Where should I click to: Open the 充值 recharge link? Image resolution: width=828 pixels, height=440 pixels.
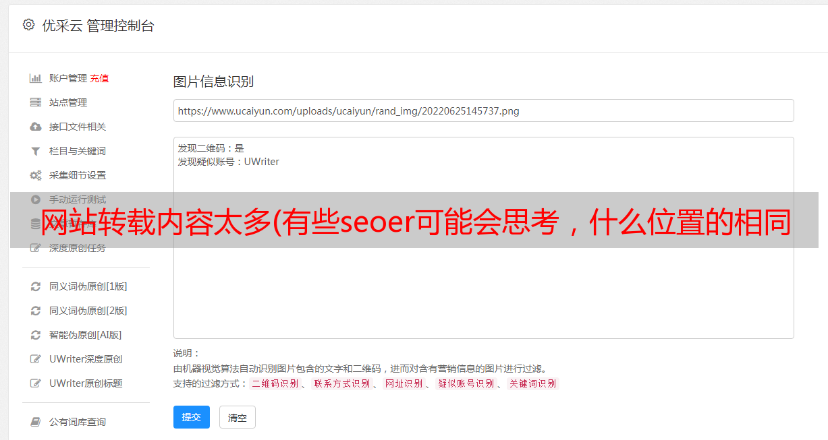(99, 78)
